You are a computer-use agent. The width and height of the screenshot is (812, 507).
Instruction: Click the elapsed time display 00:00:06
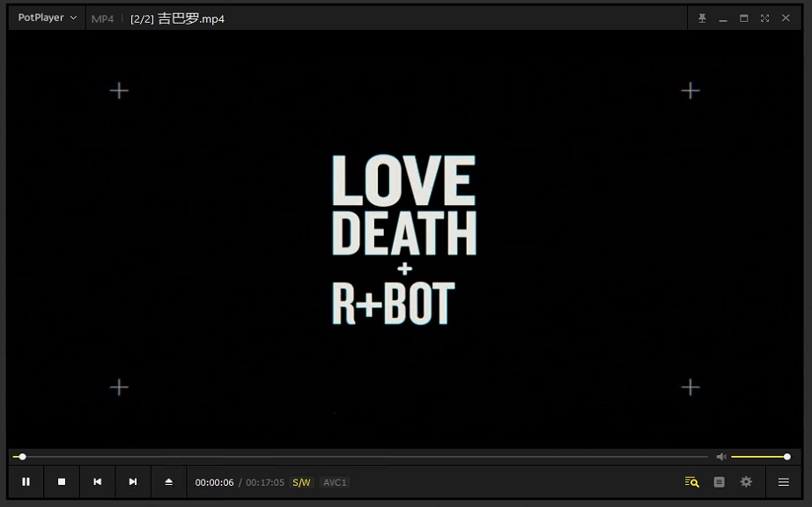pos(215,482)
